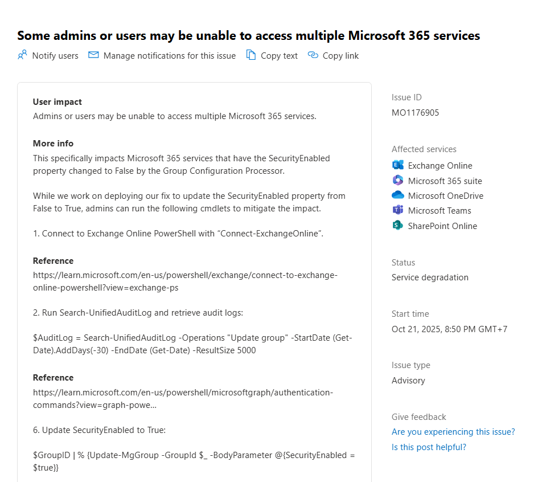Click the Microsoft 365 suite service name

(445, 181)
